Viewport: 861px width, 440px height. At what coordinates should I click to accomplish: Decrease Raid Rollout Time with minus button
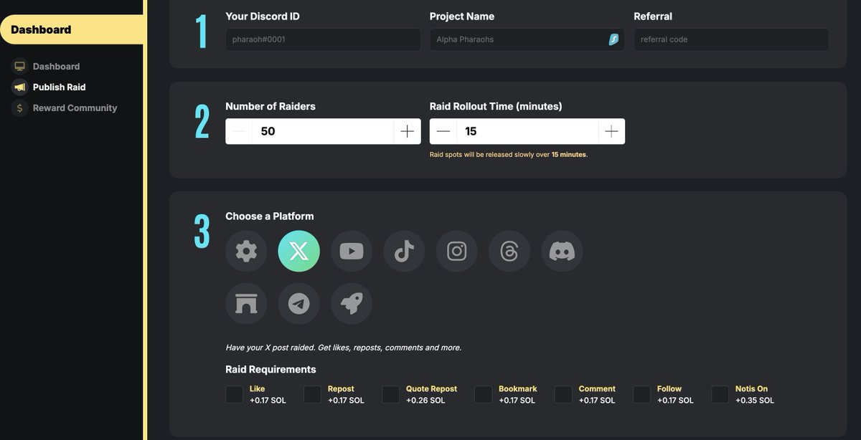(443, 131)
